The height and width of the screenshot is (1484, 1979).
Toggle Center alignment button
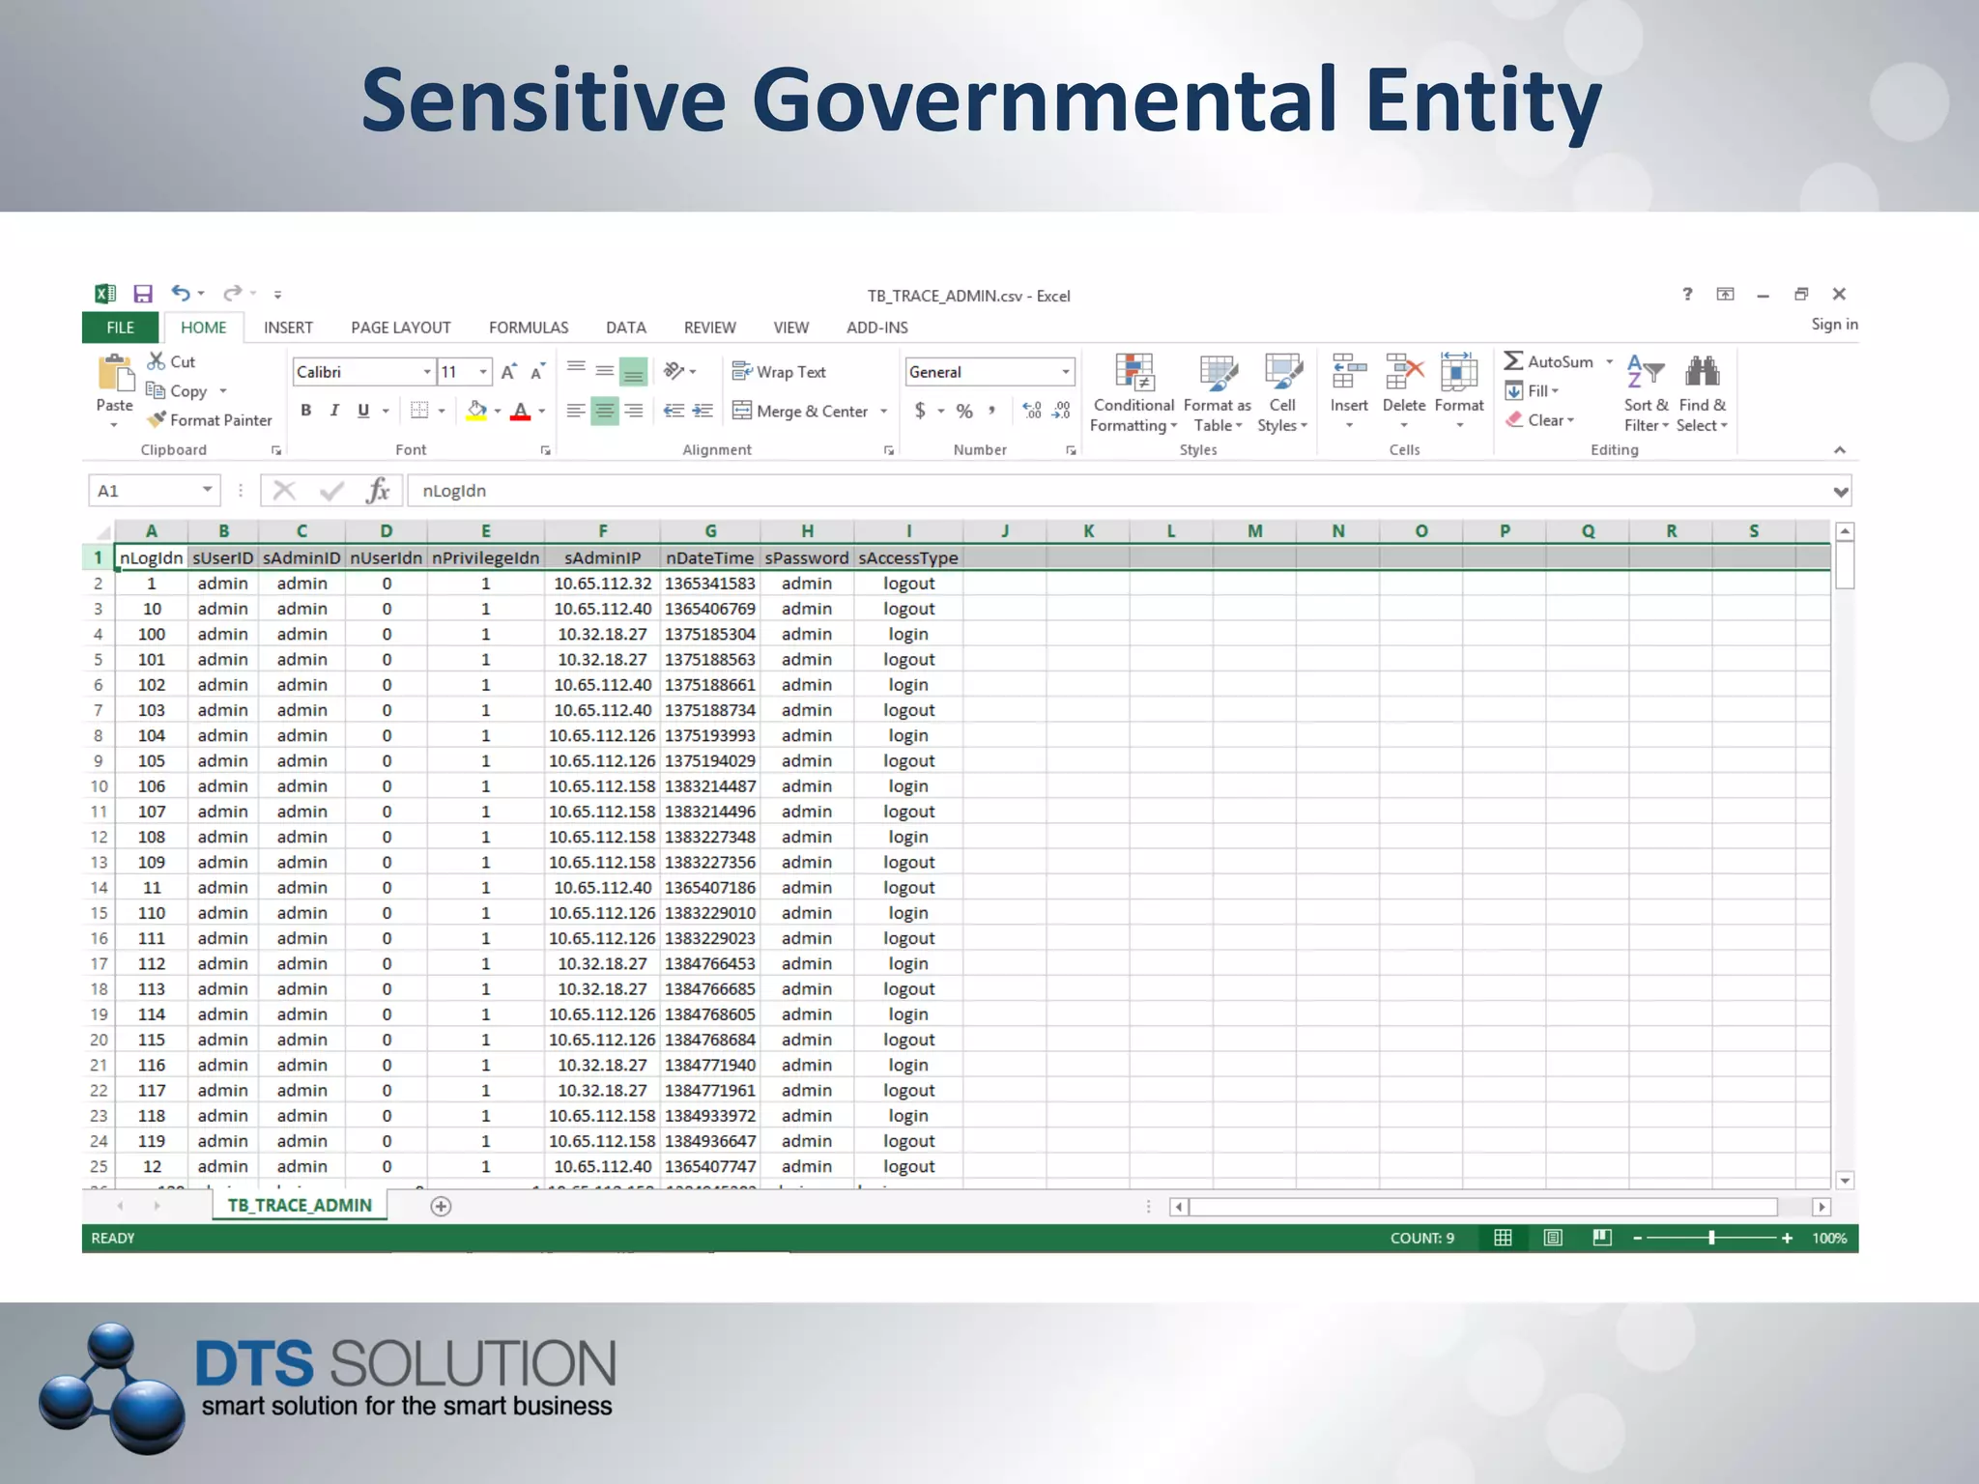605,411
